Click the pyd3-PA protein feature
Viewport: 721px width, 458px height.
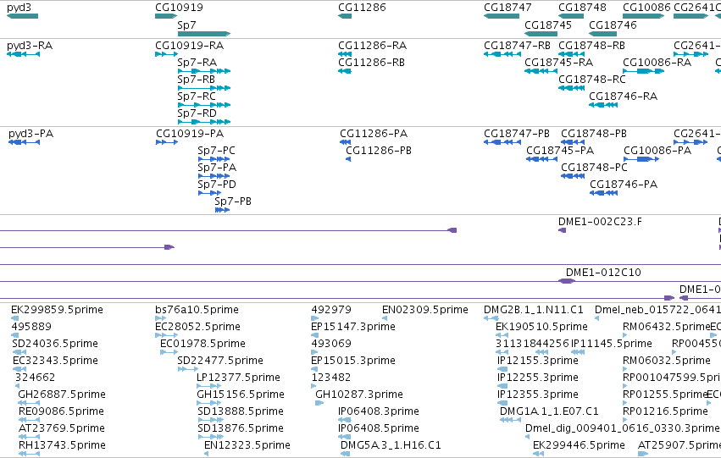click(x=24, y=142)
